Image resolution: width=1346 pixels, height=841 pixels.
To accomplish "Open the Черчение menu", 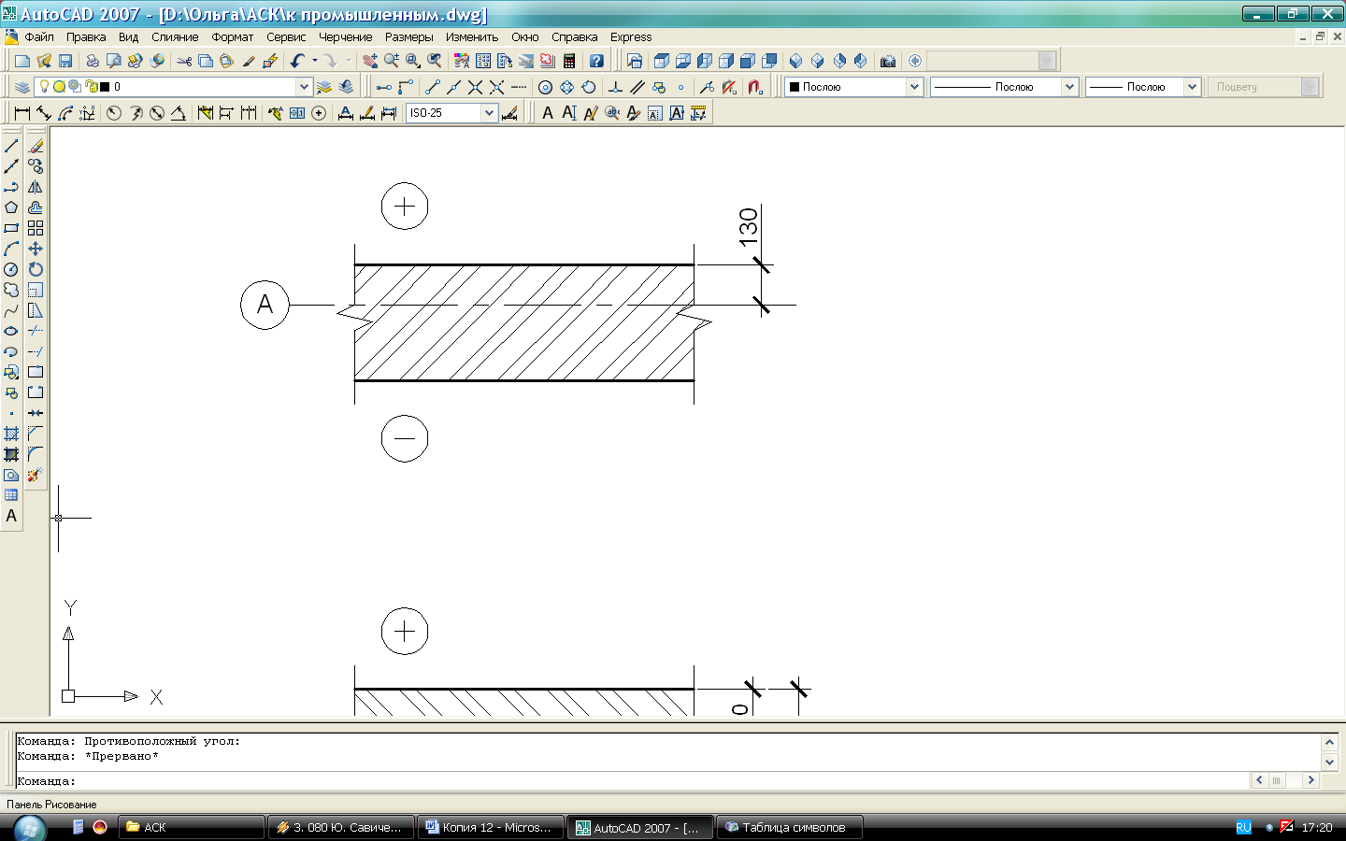I will 345,37.
